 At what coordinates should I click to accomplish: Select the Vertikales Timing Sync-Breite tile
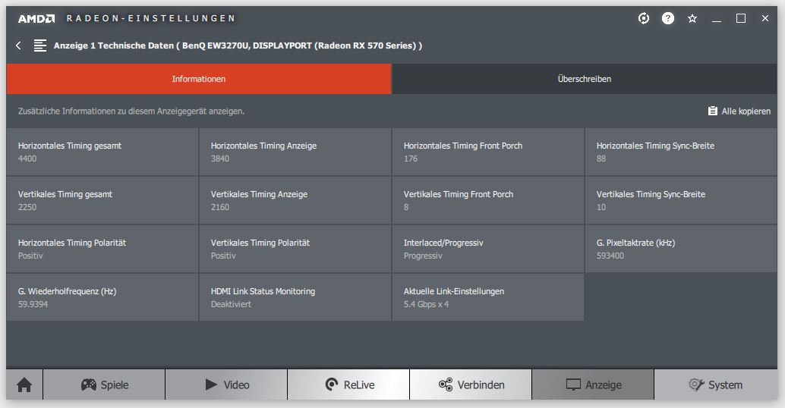(681, 200)
